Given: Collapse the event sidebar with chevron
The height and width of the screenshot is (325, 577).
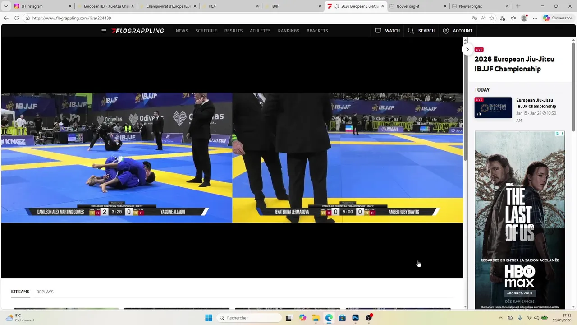Looking at the screenshot, I should point(467,49).
